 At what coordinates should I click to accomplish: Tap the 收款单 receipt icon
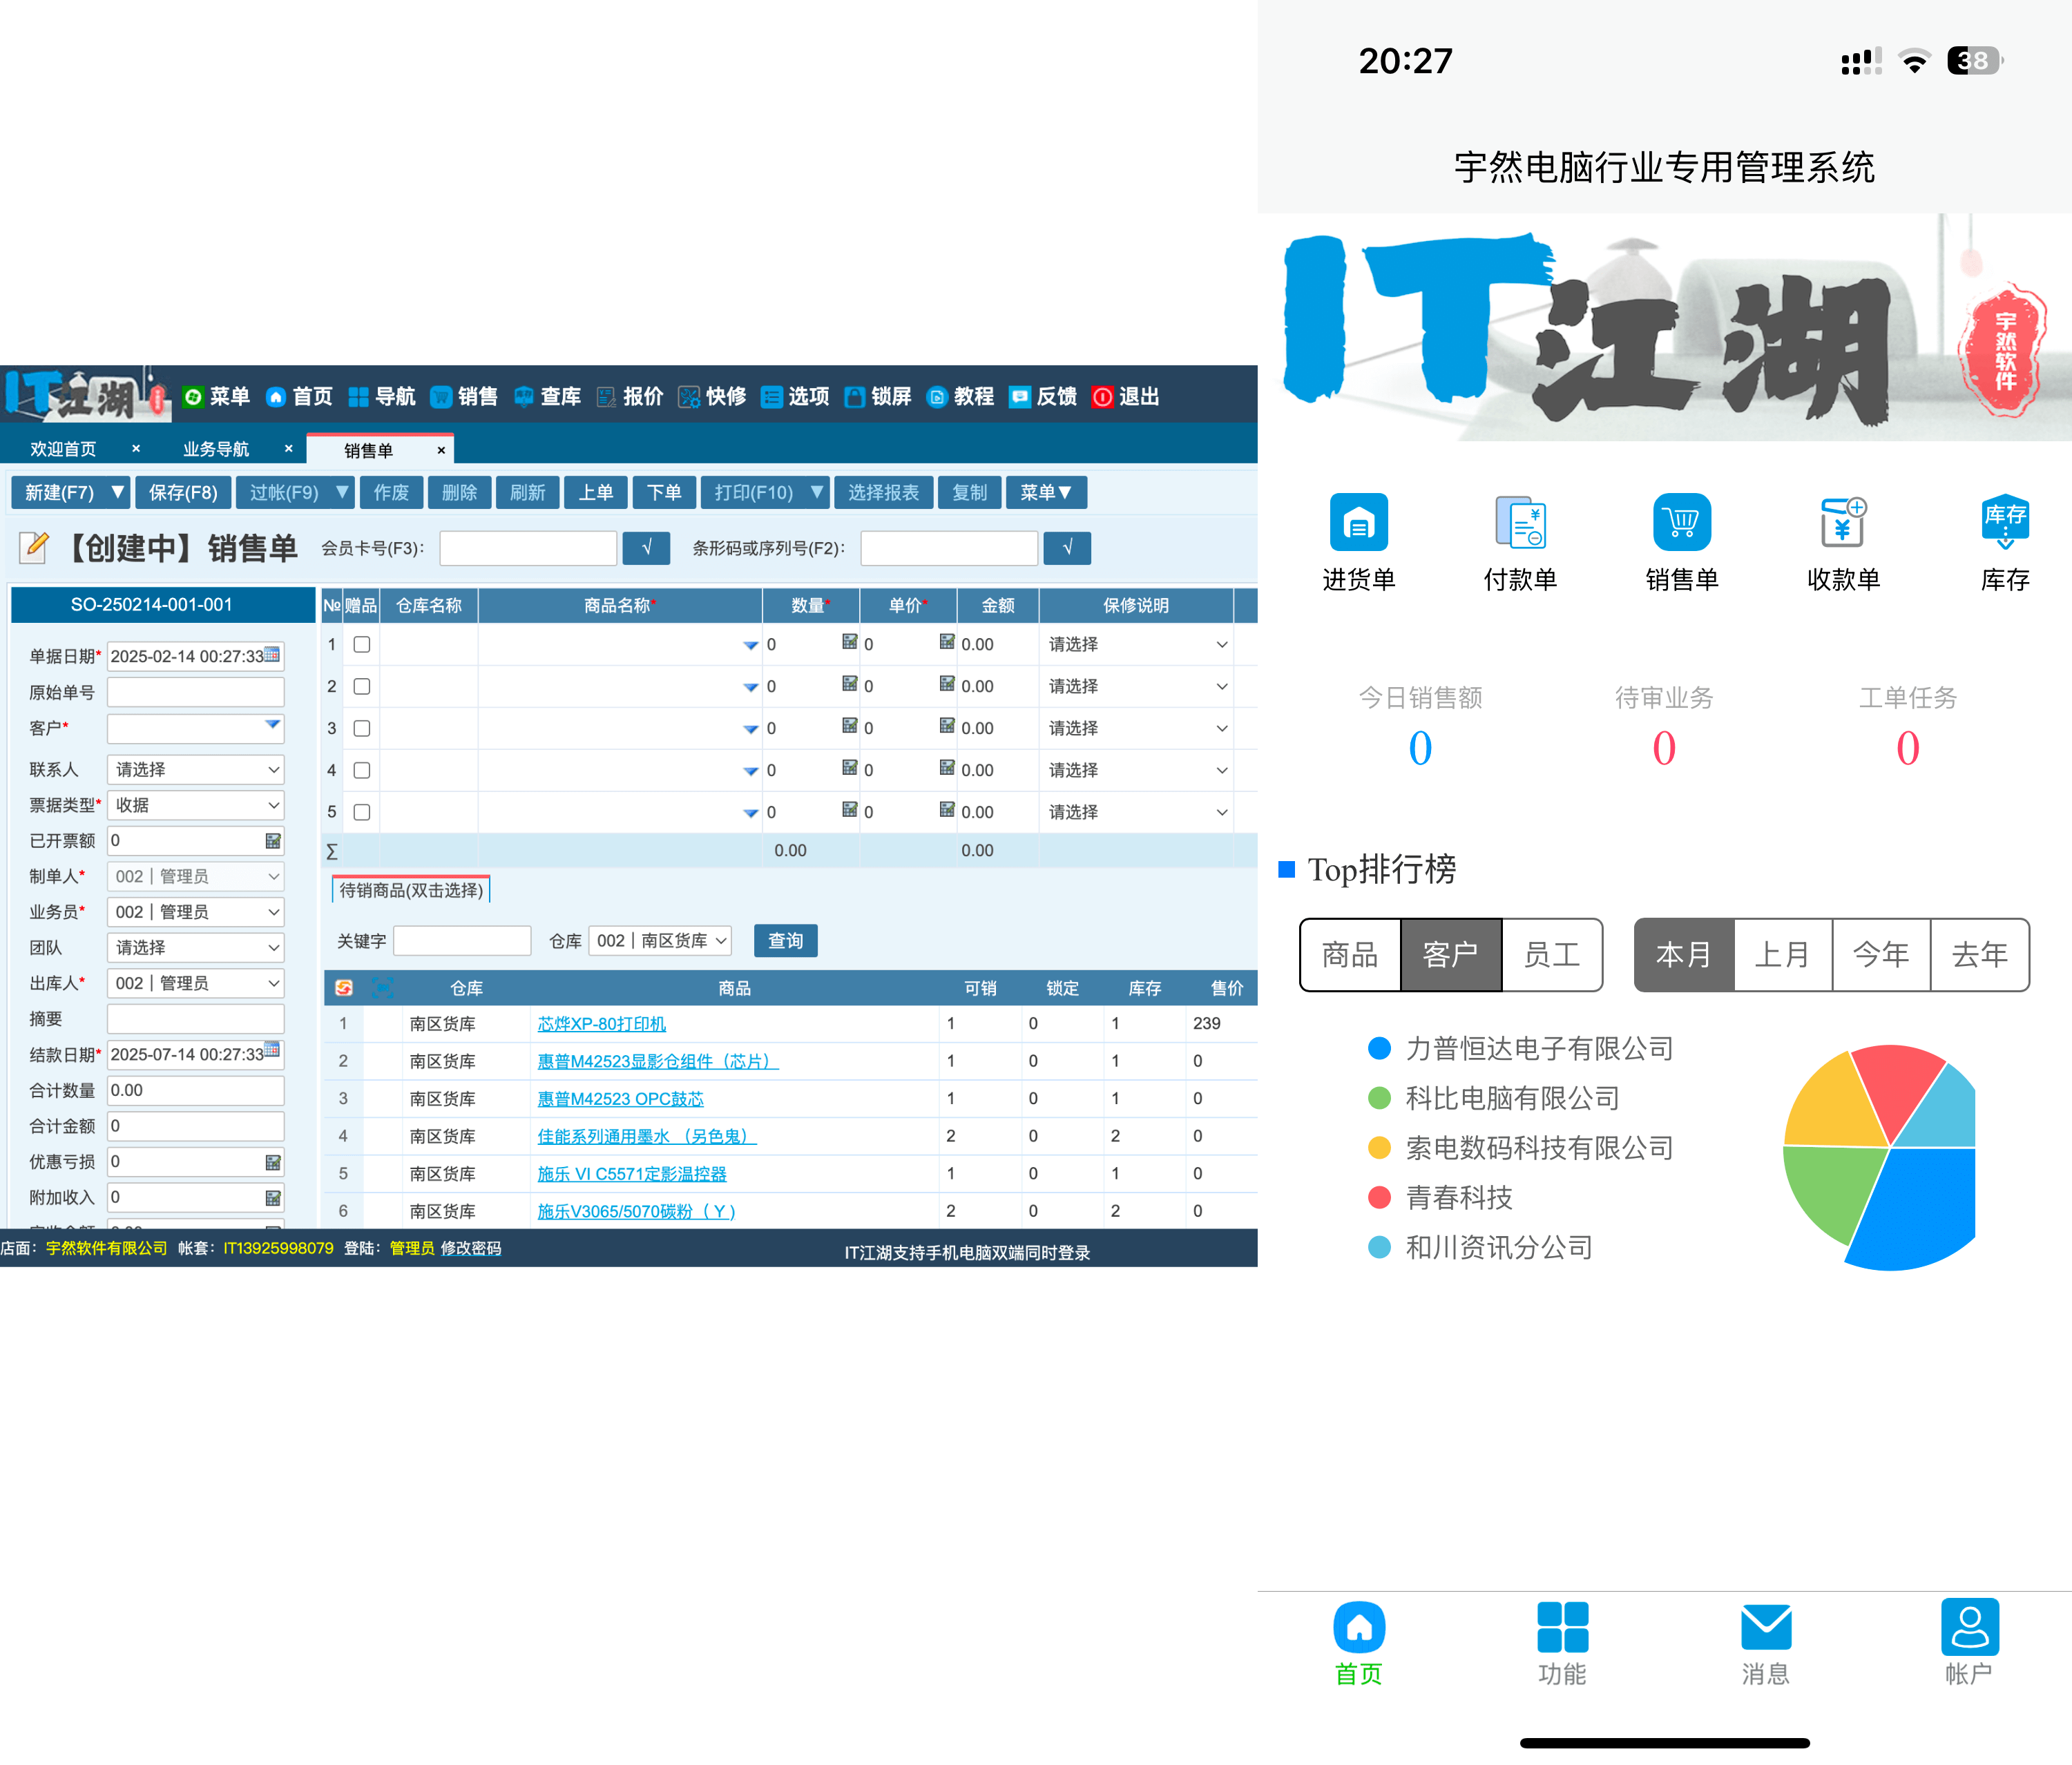click(1843, 523)
